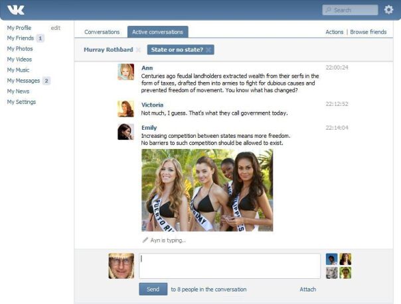Focus the Search field in header
401x304 pixels.
click(x=350, y=10)
